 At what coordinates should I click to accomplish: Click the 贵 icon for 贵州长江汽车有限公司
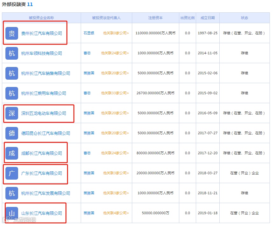(12, 33)
